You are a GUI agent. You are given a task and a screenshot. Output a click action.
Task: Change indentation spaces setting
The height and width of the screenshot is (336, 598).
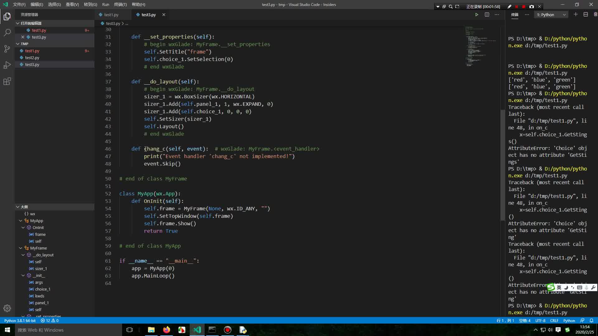524,320
